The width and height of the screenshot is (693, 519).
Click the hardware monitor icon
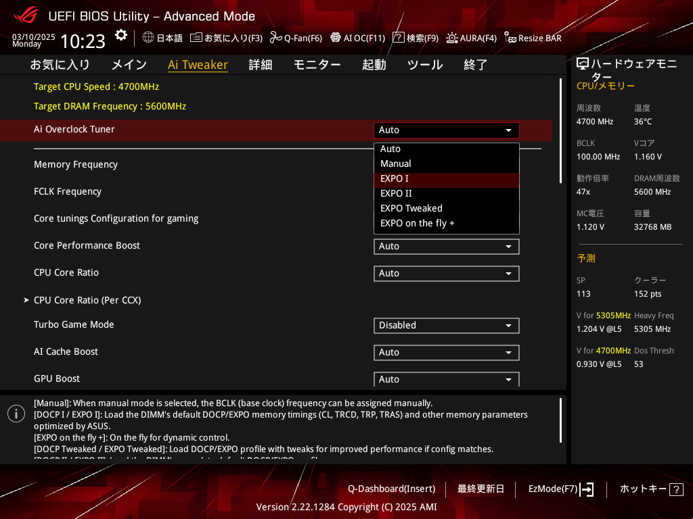pos(583,64)
